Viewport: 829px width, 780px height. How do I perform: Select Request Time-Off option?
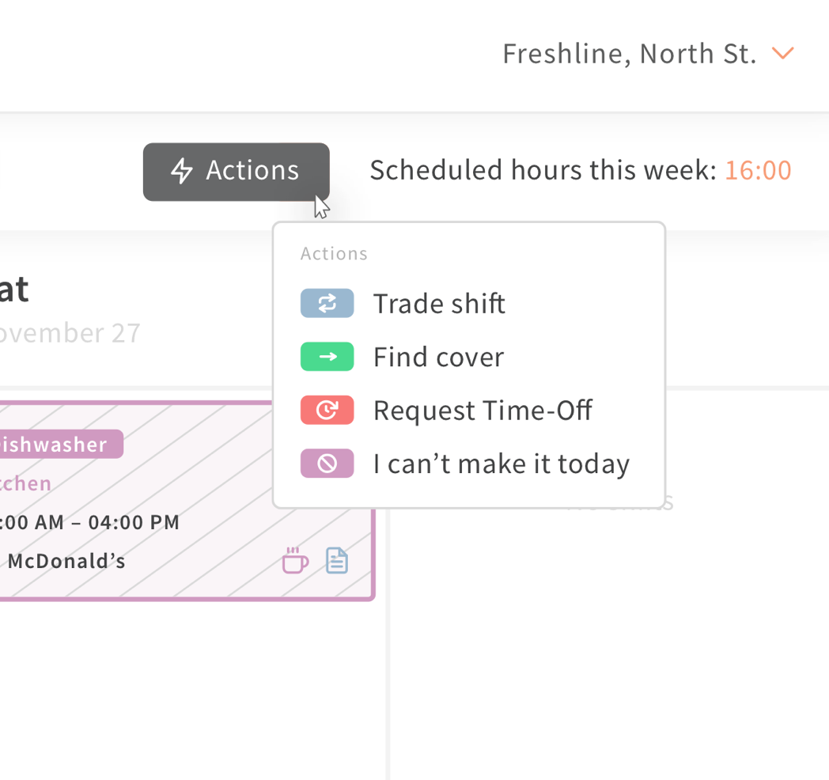[x=468, y=410]
